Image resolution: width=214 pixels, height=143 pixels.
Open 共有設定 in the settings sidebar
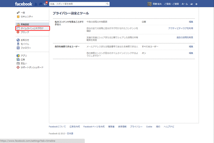click(32, 24)
